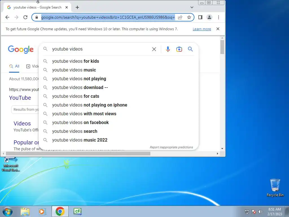289x217 pixels.
Task: Switch to Chrome in the taskbar
Action: pos(60,211)
